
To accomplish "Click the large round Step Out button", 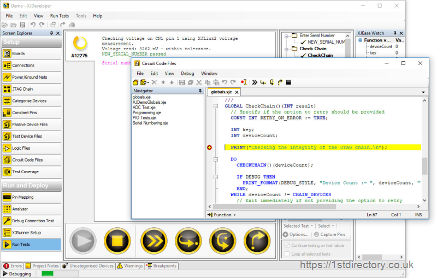I will click(257, 241).
